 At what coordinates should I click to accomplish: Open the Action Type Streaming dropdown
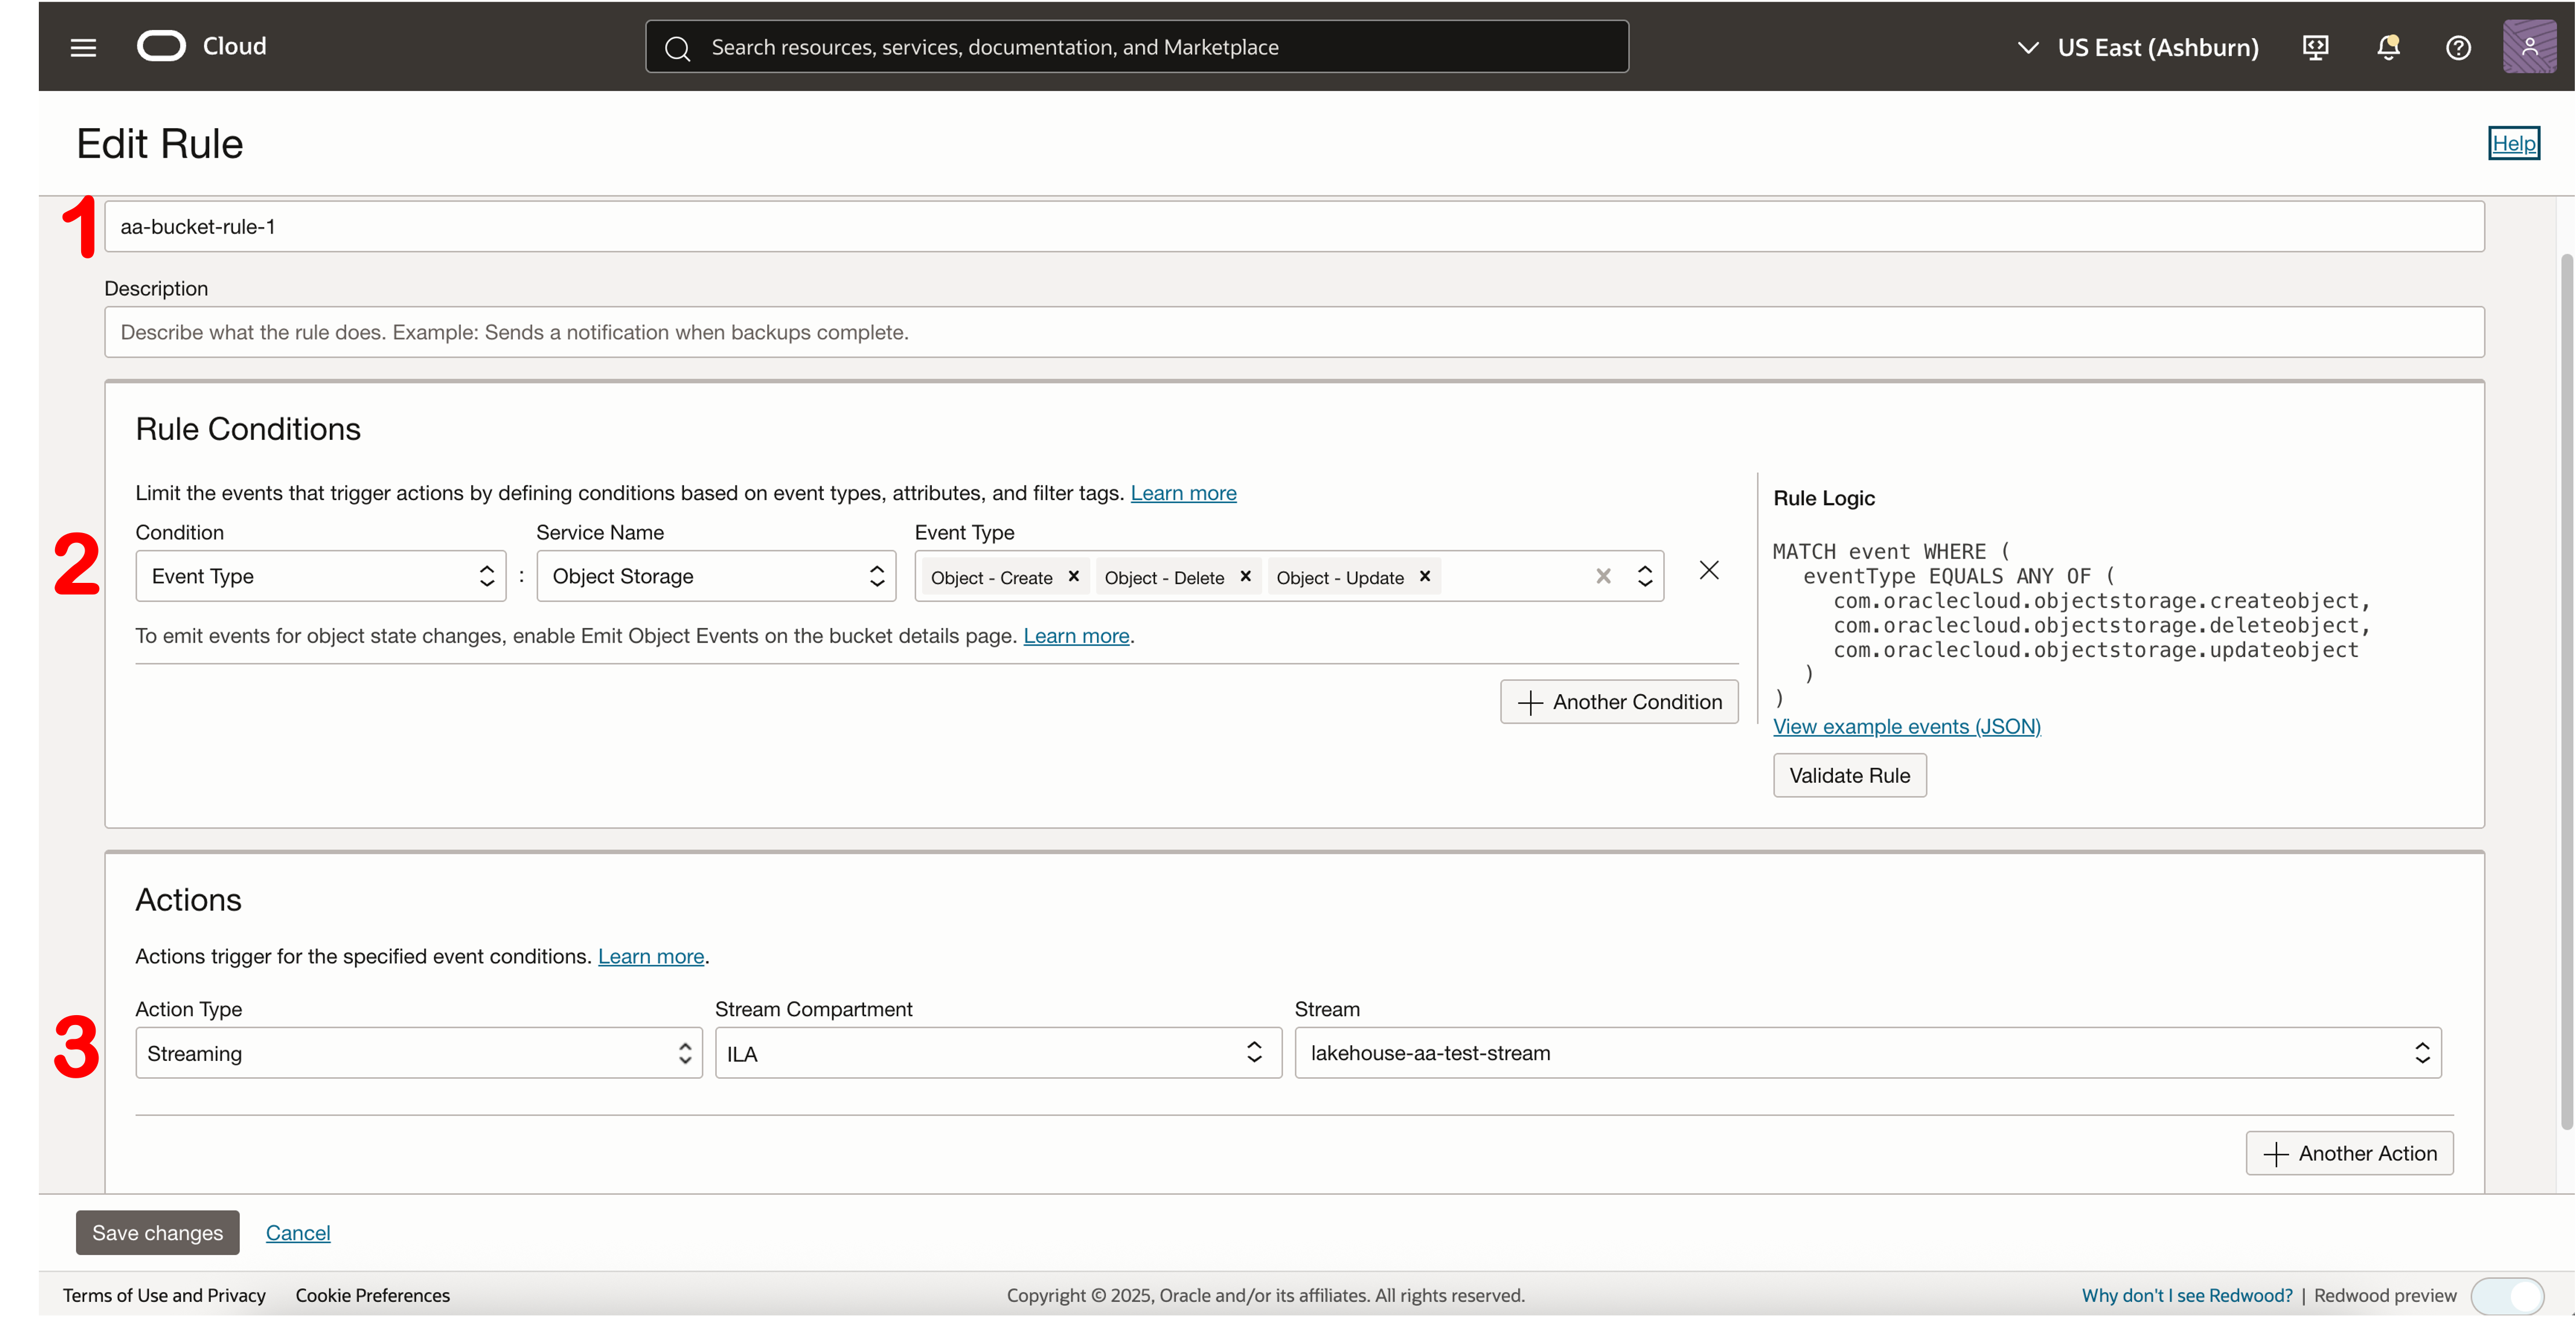[x=418, y=1053]
